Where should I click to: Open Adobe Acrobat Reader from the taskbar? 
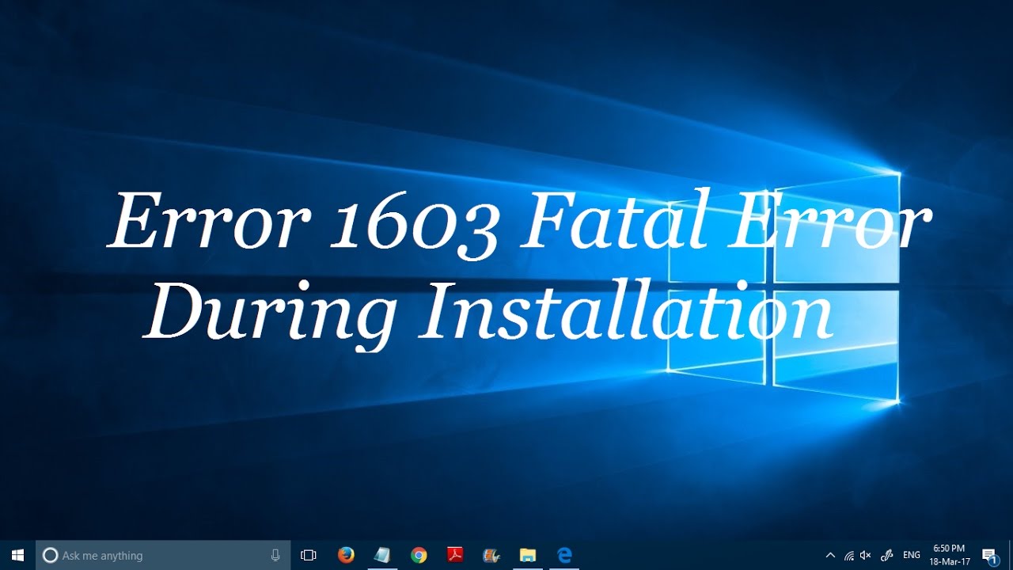455,555
